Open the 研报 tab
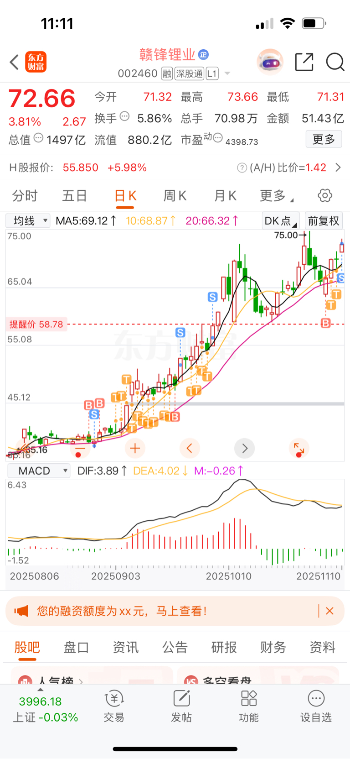The image size is (350, 759). point(224,647)
